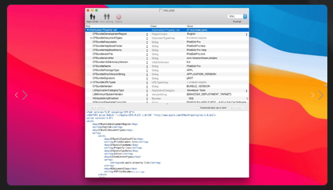The width and height of the screenshot is (333, 190).
Task: Click the LSItemContentTypes key line in XML
Action: coord(122,157)
